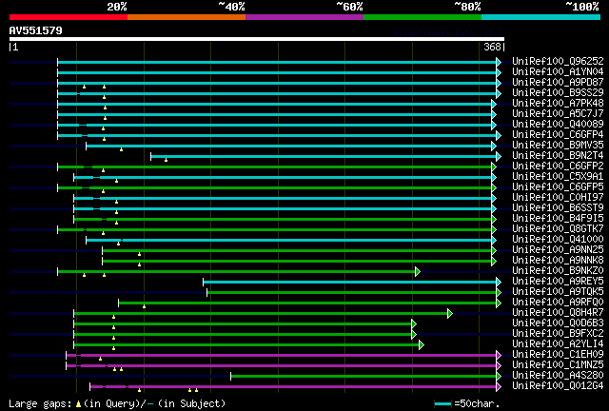
Task: Select the orange ~40% identity color segment
Action: pos(187,17)
